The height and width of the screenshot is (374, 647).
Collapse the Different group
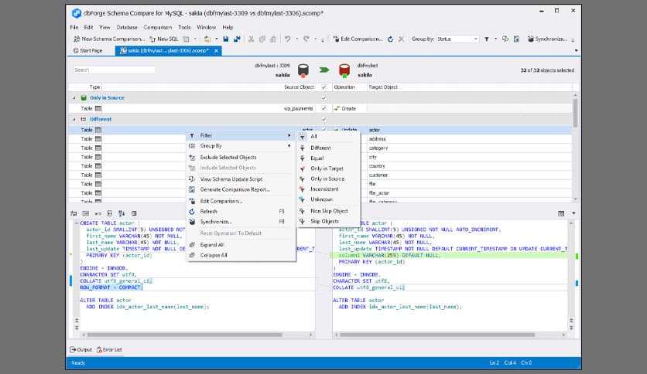click(74, 120)
